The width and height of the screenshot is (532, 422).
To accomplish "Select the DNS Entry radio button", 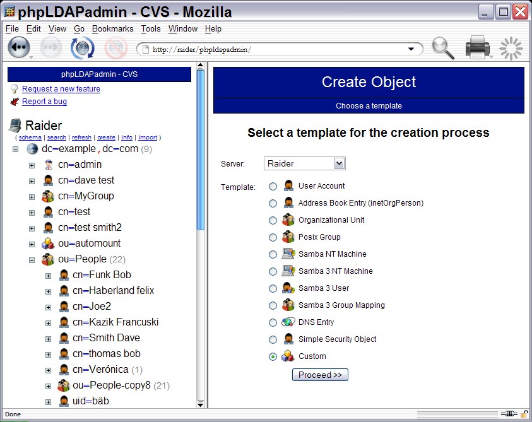I will 273,322.
